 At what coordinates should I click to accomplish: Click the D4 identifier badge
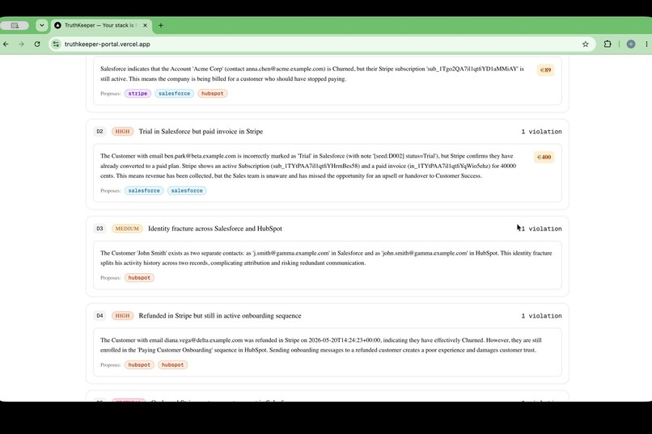tap(99, 316)
